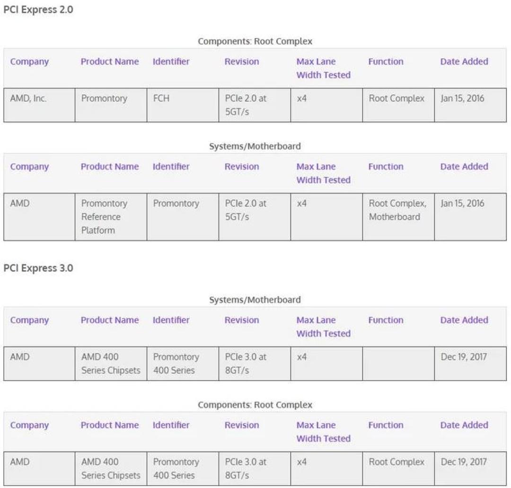Sort PCIe 2.0 Root Complex table by Date Added
The height and width of the screenshot is (488, 511).
coord(465,62)
